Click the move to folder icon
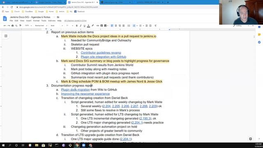The height and width of the screenshot is (148, 263). [x=58, y=17]
